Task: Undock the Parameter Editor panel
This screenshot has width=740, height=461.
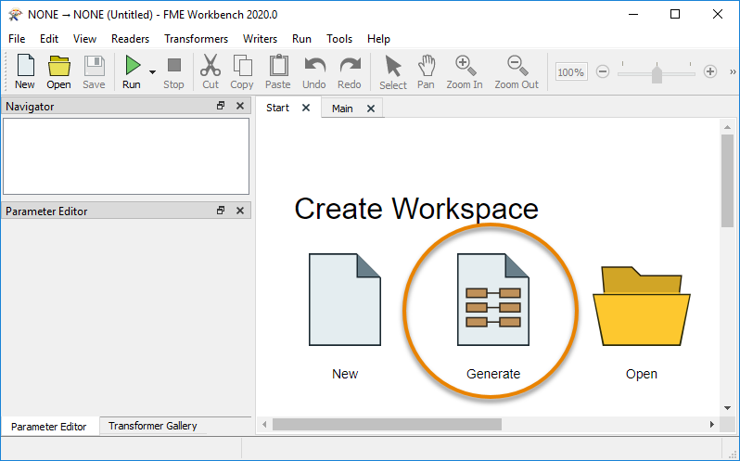Action: tap(221, 211)
